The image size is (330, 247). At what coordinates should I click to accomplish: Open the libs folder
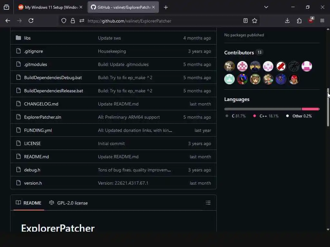point(27,38)
